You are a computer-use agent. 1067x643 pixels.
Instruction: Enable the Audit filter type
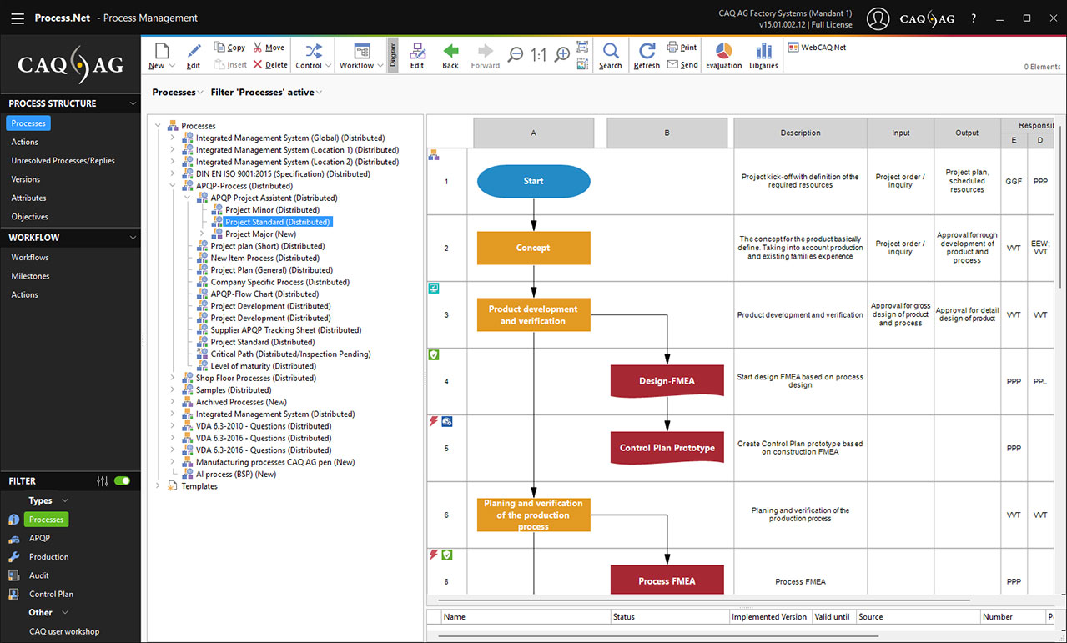tap(38, 575)
